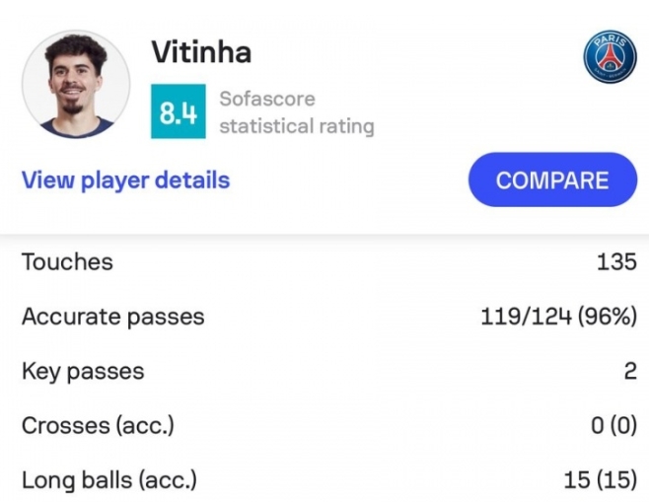The width and height of the screenshot is (649, 502).
Task: Select the Crosses (acc.) stat label
Action: pyautogui.click(x=98, y=426)
